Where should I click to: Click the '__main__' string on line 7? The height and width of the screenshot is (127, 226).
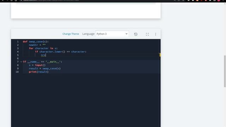coord(53,62)
